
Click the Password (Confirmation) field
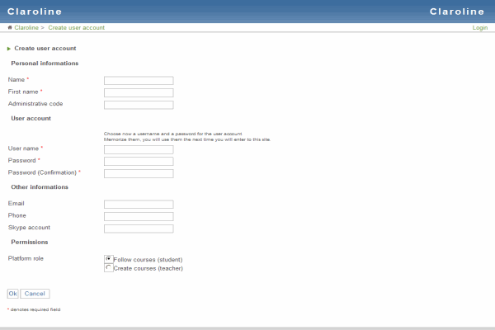(139, 173)
